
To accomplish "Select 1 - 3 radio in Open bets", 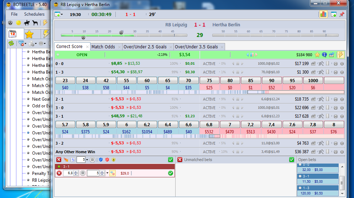I will coord(300,188).
